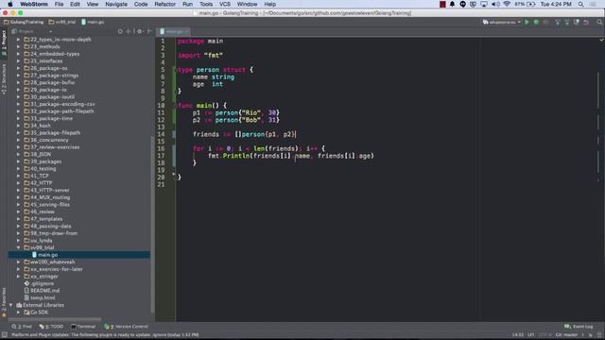Open the Project panel settings gear
605x340 pixels.
pyautogui.click(x=139, y=31)
